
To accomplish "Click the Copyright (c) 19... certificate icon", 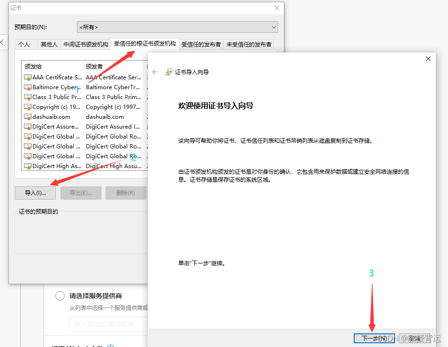I will 28,107.
